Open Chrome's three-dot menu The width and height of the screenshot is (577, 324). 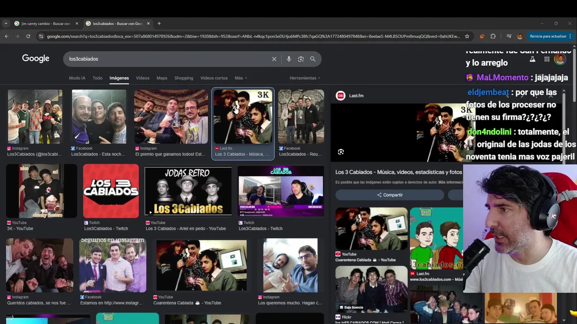pyautogui.click(x=570, y=36)
